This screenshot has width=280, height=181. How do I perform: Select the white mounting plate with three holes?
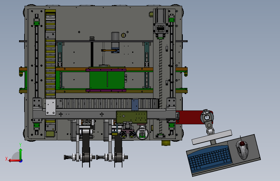[x=51, y=107]
